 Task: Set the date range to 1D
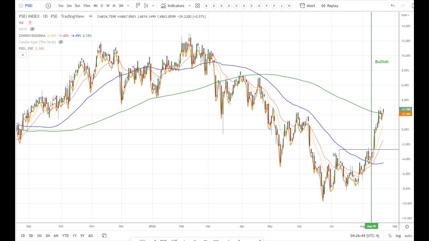click(x=23, y=236)
